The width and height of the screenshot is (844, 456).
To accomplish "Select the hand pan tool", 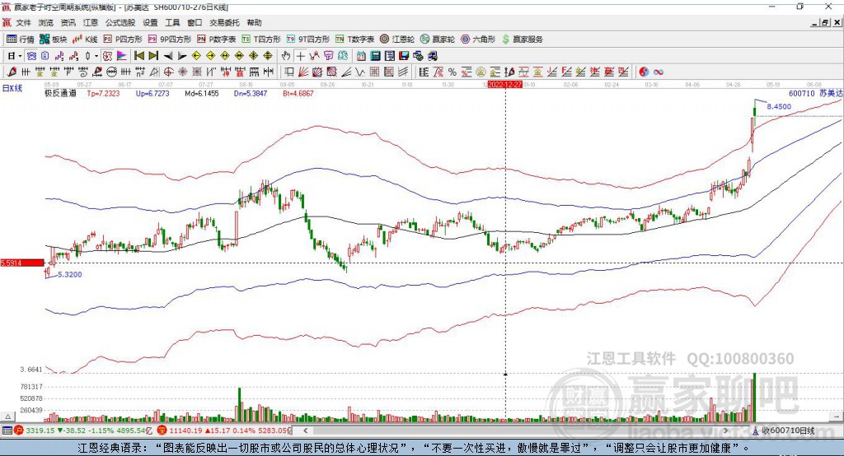I will 286,56.
